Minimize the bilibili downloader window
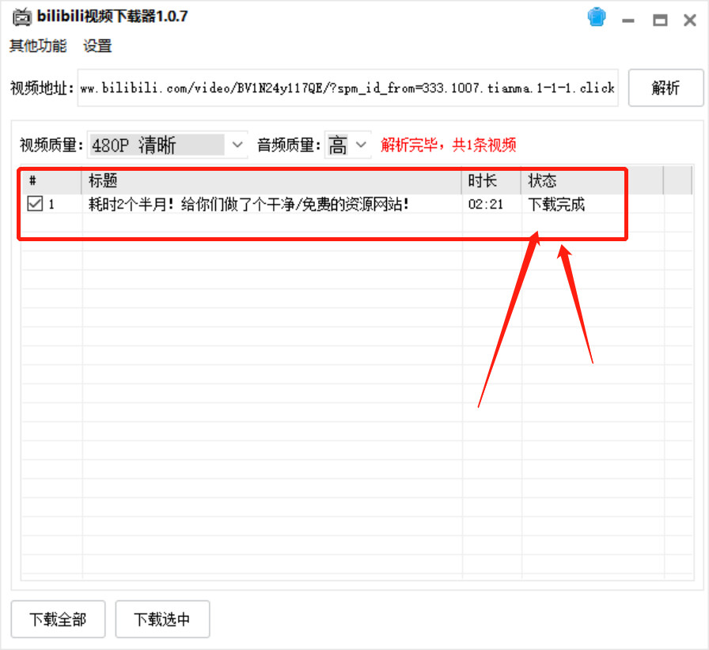Viewport: 709px width, 650px height. pos(628,21)
